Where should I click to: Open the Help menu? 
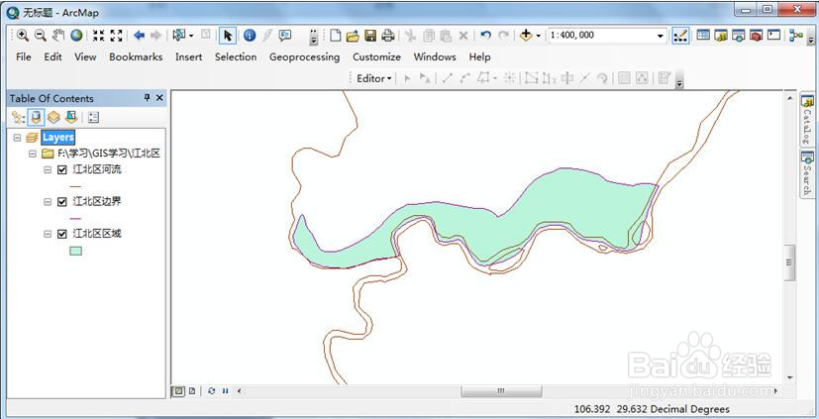tap(479, 56)
